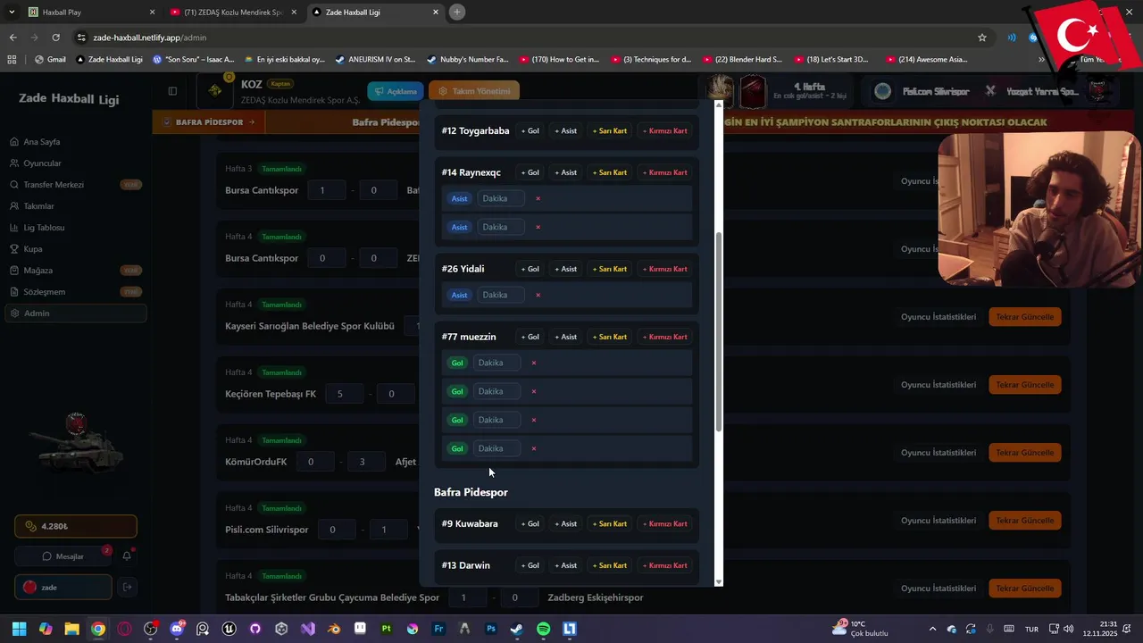The height and width of the screenshot is (643, 1143).
Task: Add an Asist for #14 Raynexqc
Action: point(566,172)
